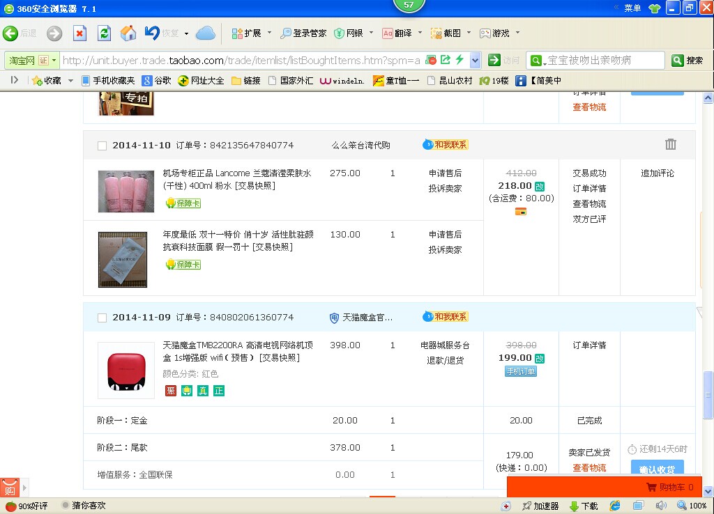The width and height of the screenshot is (714, 514).
Task: Open the windeln bookmark
Action: coord(342,81)
